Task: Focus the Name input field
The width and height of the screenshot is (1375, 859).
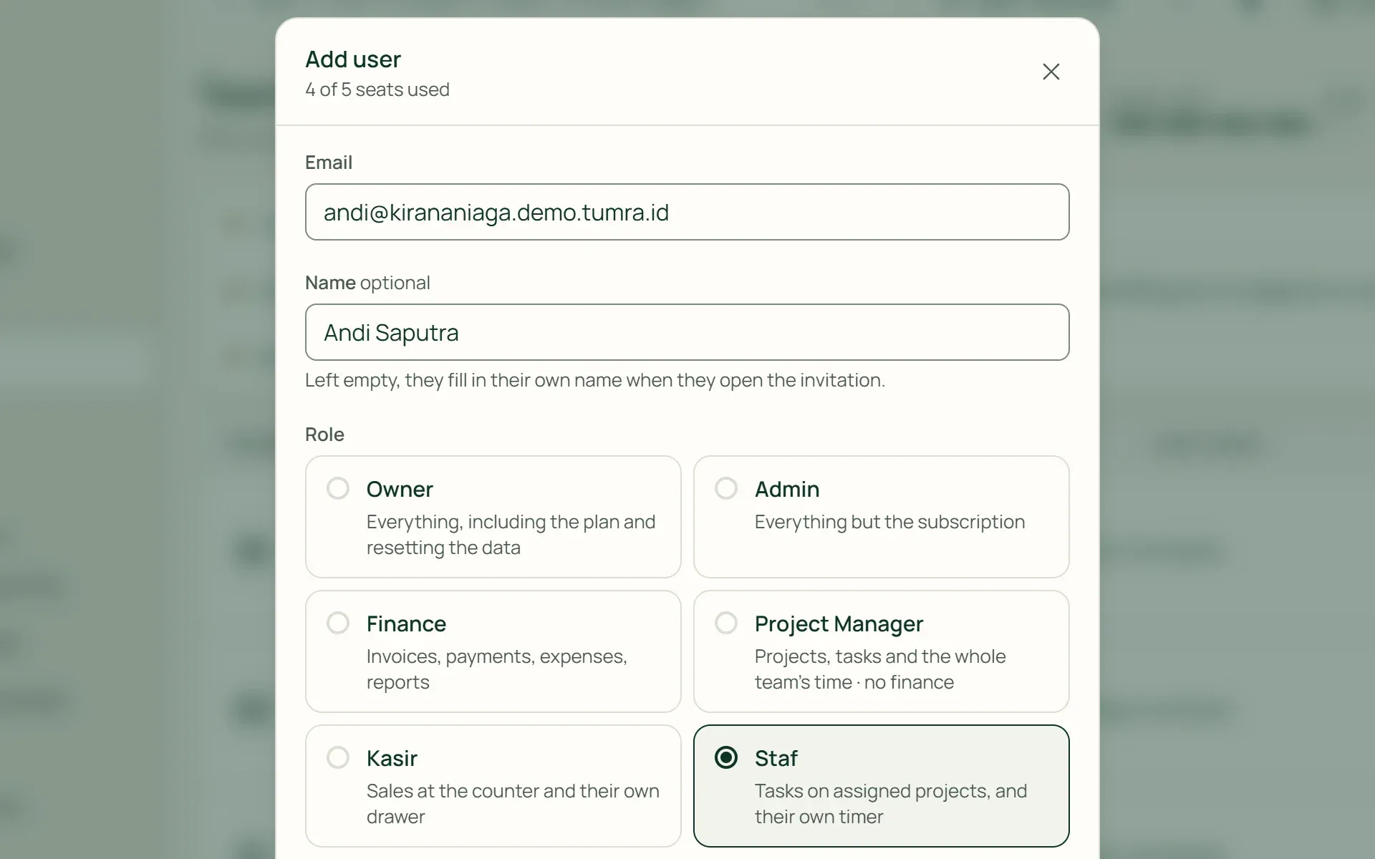Action: (687, 332)
